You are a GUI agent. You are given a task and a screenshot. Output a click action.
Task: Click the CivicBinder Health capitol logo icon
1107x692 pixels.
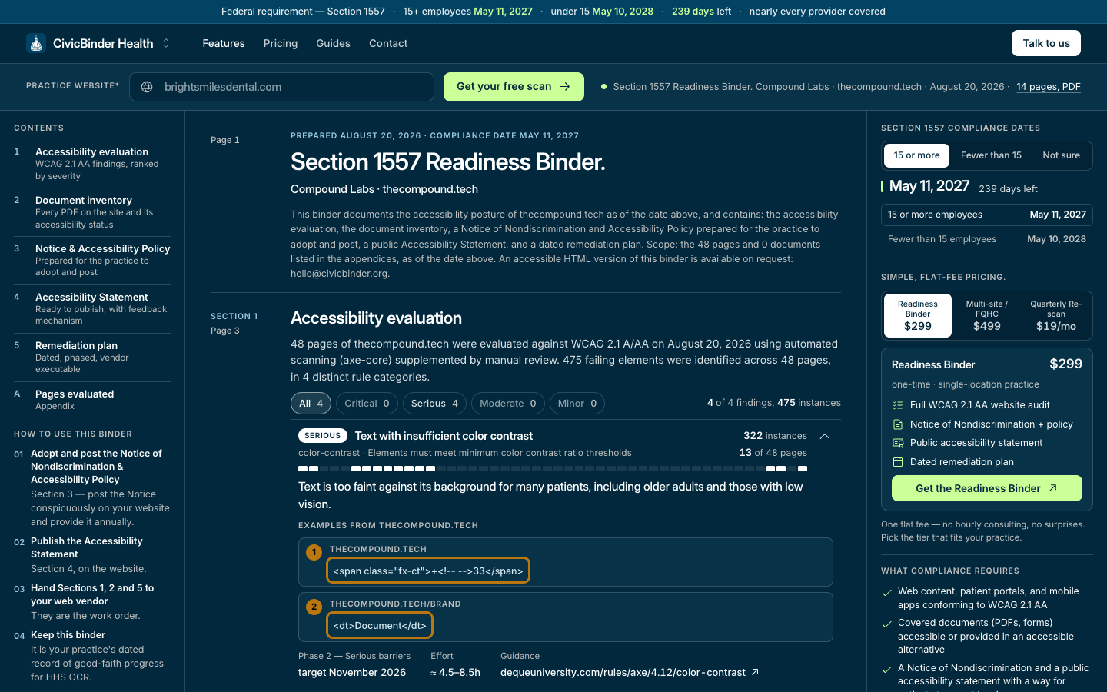36,43
